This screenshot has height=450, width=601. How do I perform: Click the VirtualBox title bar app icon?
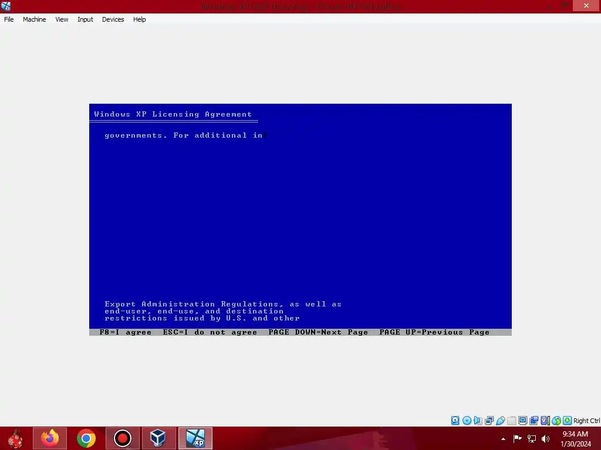(6, 6)
